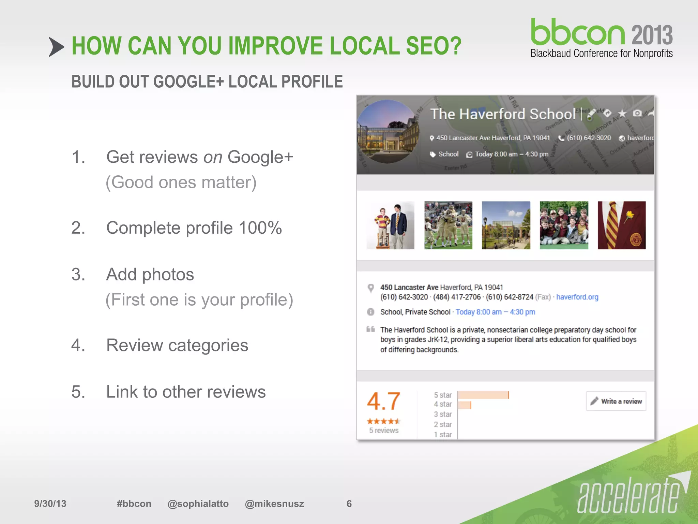Screen dimensions: 698x524
Task: Click the 2 star label
Action: tap(443, 425)
